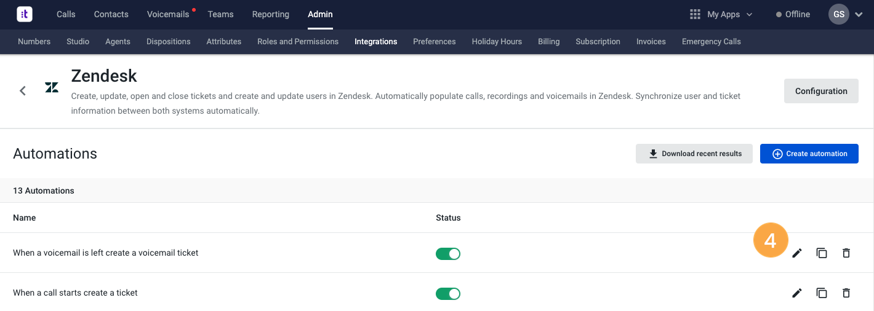This screenshot has height=311, width=874.
Task: Disable the voicemail ticket automation toggle
Action: (x=448, y=254)
